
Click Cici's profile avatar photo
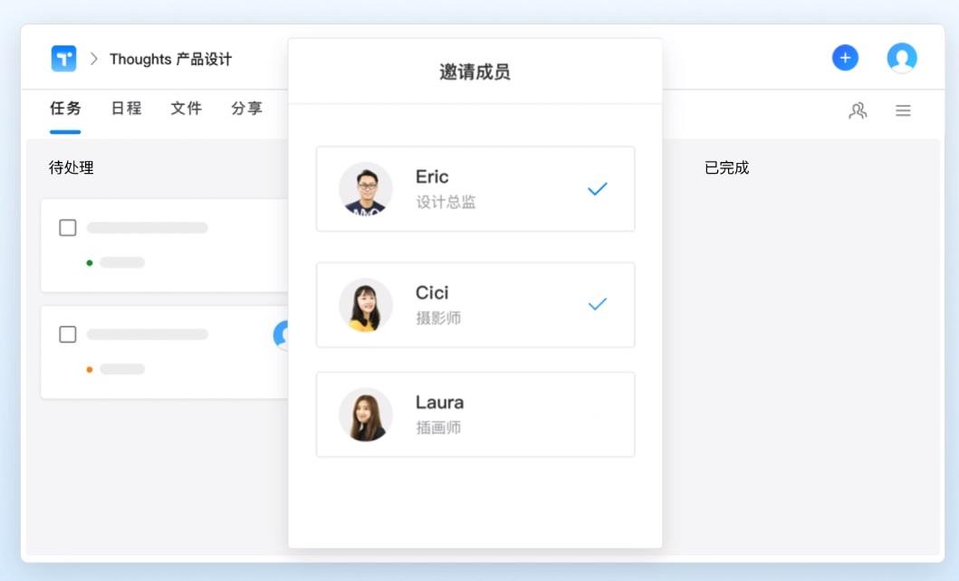coord(366,304)
